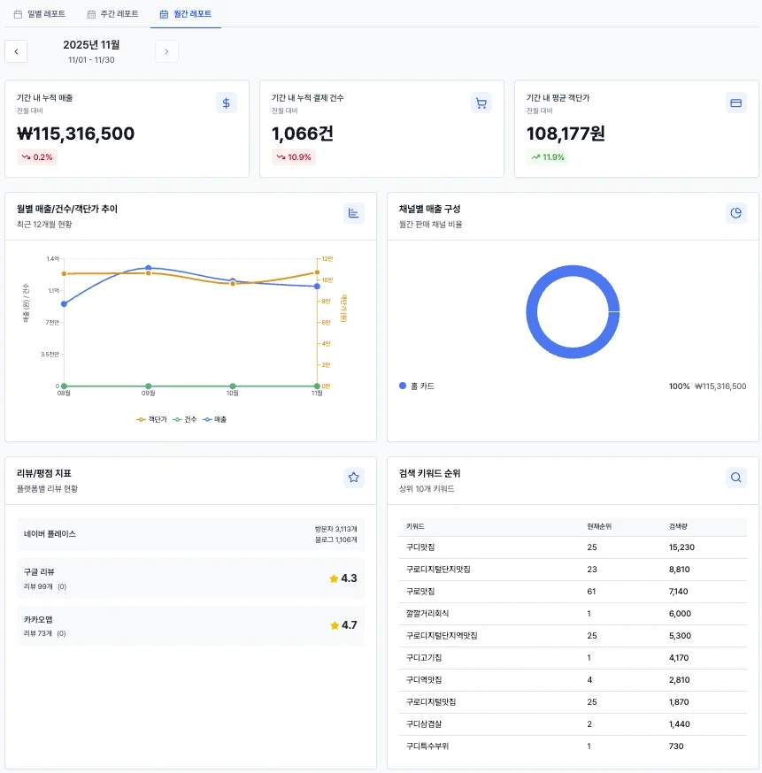
Task: Click the calendar icon on 일별 레포트 tab
Action: click(18, 14)
